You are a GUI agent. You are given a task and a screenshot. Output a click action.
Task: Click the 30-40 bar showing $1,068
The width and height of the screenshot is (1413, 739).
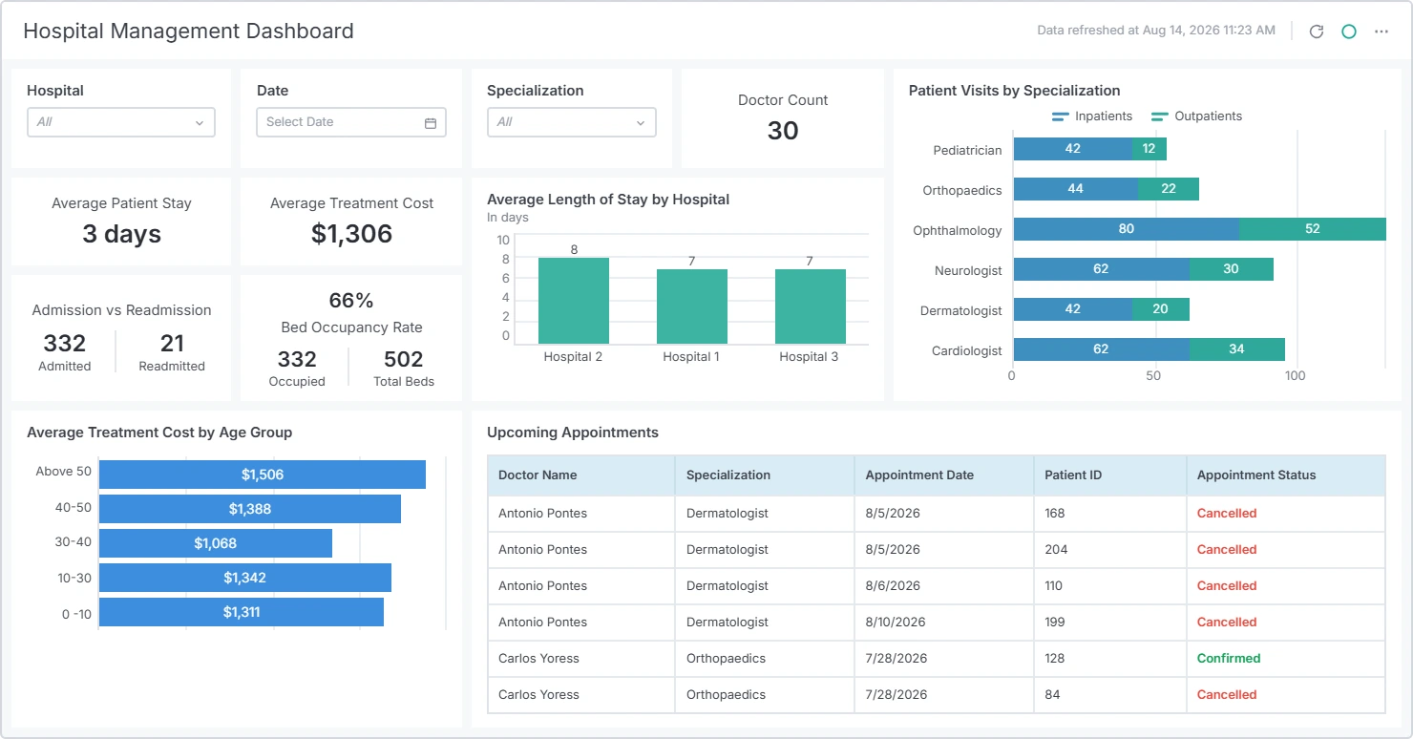coord(216,543)
